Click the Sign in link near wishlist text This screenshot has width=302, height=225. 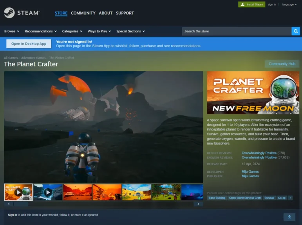click(x=12, y=215)
